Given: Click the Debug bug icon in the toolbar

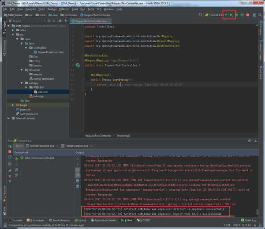Looking at the screenshot, I should (x=237, y=15).
